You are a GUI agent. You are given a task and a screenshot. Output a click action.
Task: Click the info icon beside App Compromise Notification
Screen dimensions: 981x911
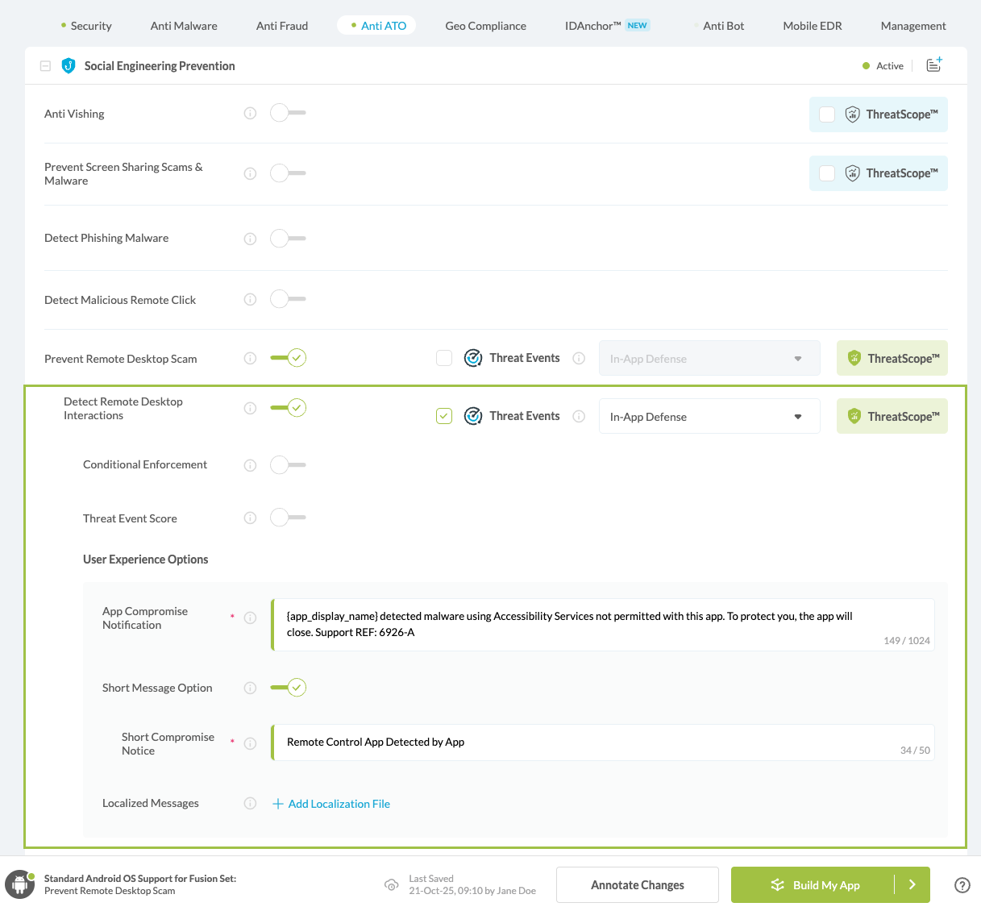pyautogui.click(x=250, y=618)
